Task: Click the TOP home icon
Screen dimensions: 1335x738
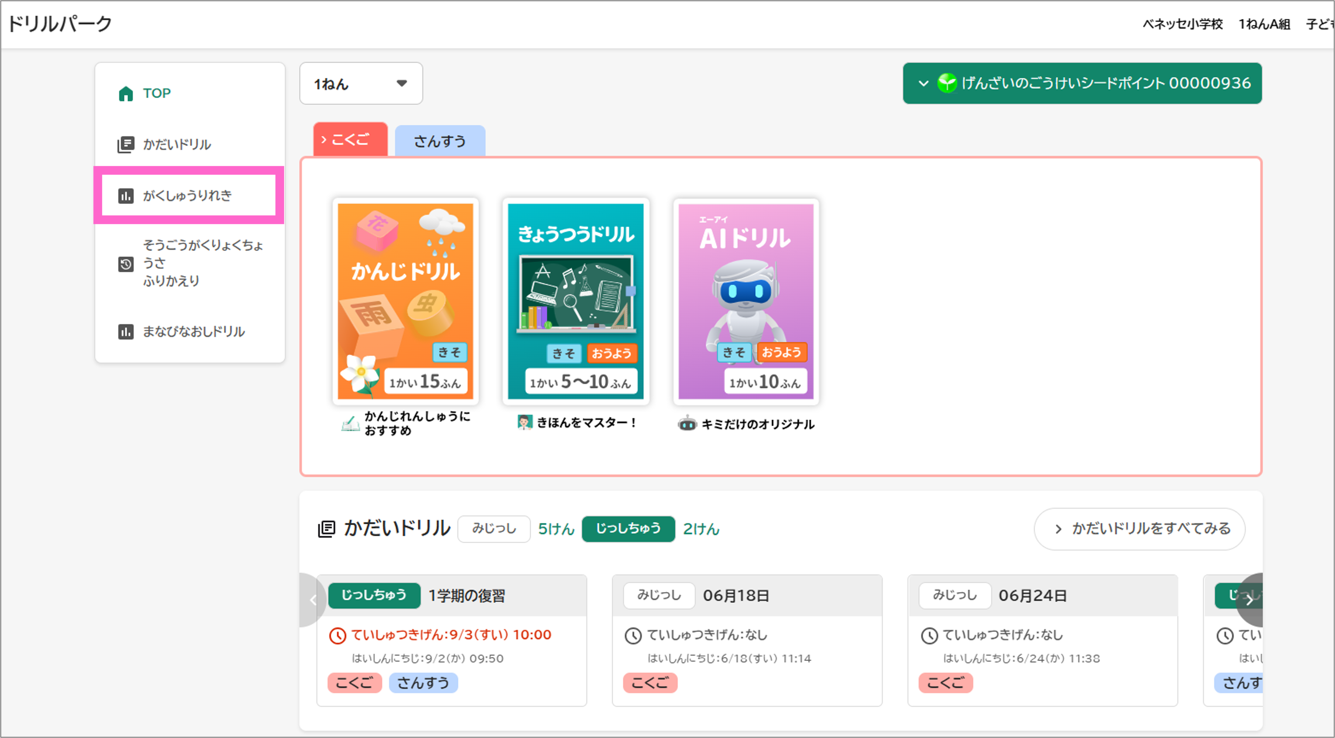Action: tap(126, 94)
